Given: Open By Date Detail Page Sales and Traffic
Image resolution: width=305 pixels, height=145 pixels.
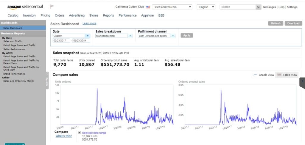Looking at the screenshot, I should pyautogui.click(x=19, y=45).
